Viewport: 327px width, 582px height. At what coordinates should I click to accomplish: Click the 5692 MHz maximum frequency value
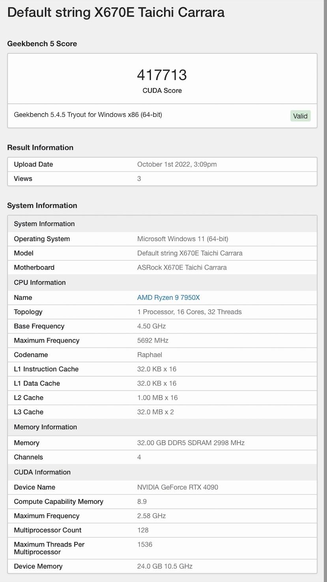pyautogui.click(x=153, y=341)
